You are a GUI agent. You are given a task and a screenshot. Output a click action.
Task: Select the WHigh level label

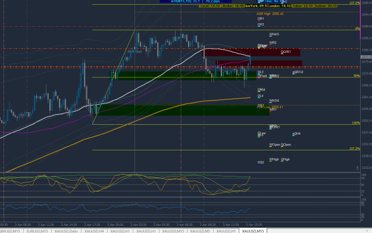274,159
